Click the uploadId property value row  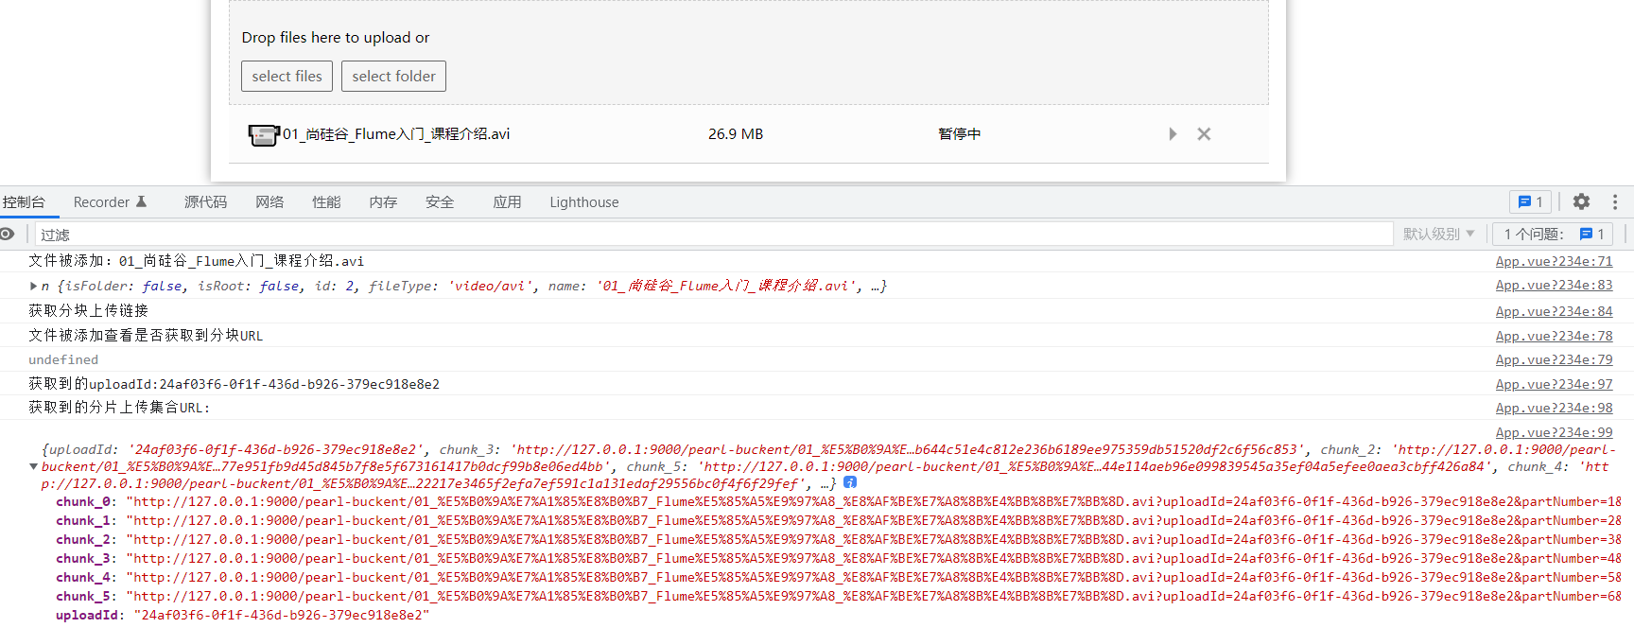(x=242, y=615)
